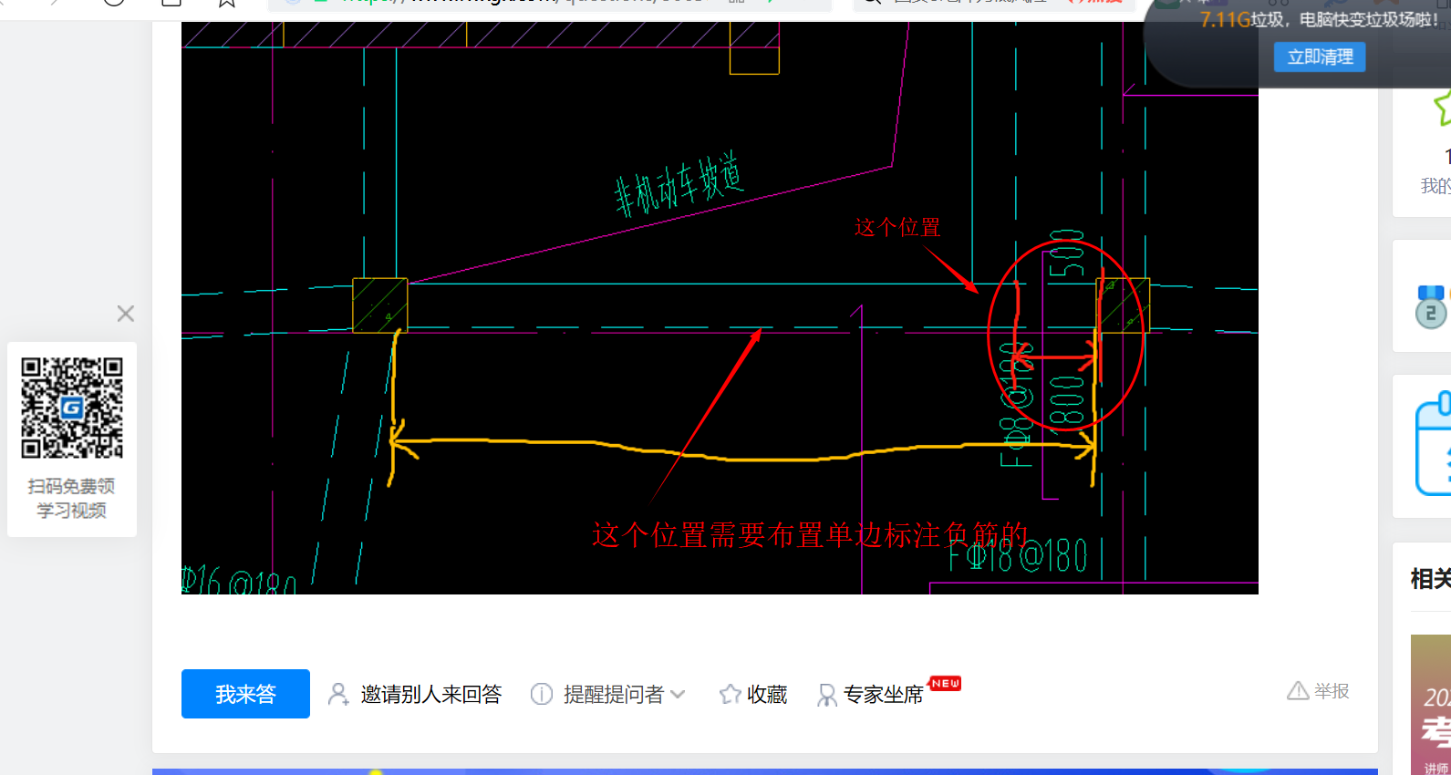Viewport: 1451px width, 775px height.
Task: Click 扫码免费领学习视频 caption text
Action: click(72, 499)
